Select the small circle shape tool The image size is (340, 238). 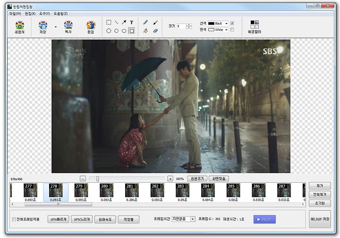[117, 31]
